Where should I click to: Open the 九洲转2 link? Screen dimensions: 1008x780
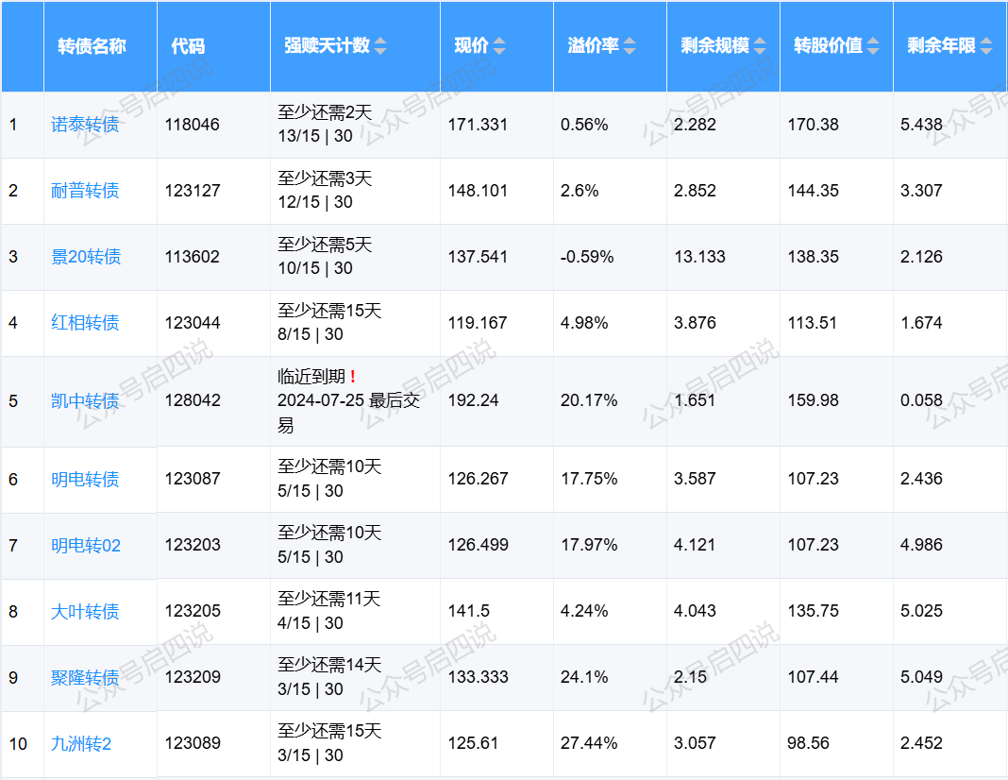click(81, 744)
